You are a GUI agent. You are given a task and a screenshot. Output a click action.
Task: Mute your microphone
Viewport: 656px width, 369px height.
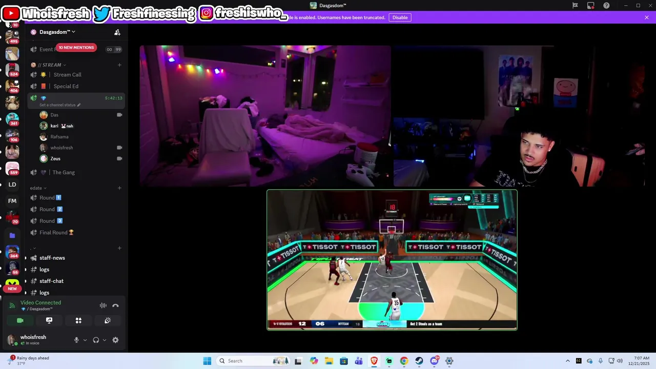[x=76, y=340]
